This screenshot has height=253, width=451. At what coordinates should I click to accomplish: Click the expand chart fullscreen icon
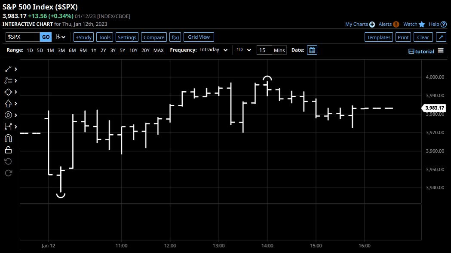click(441, 37)
